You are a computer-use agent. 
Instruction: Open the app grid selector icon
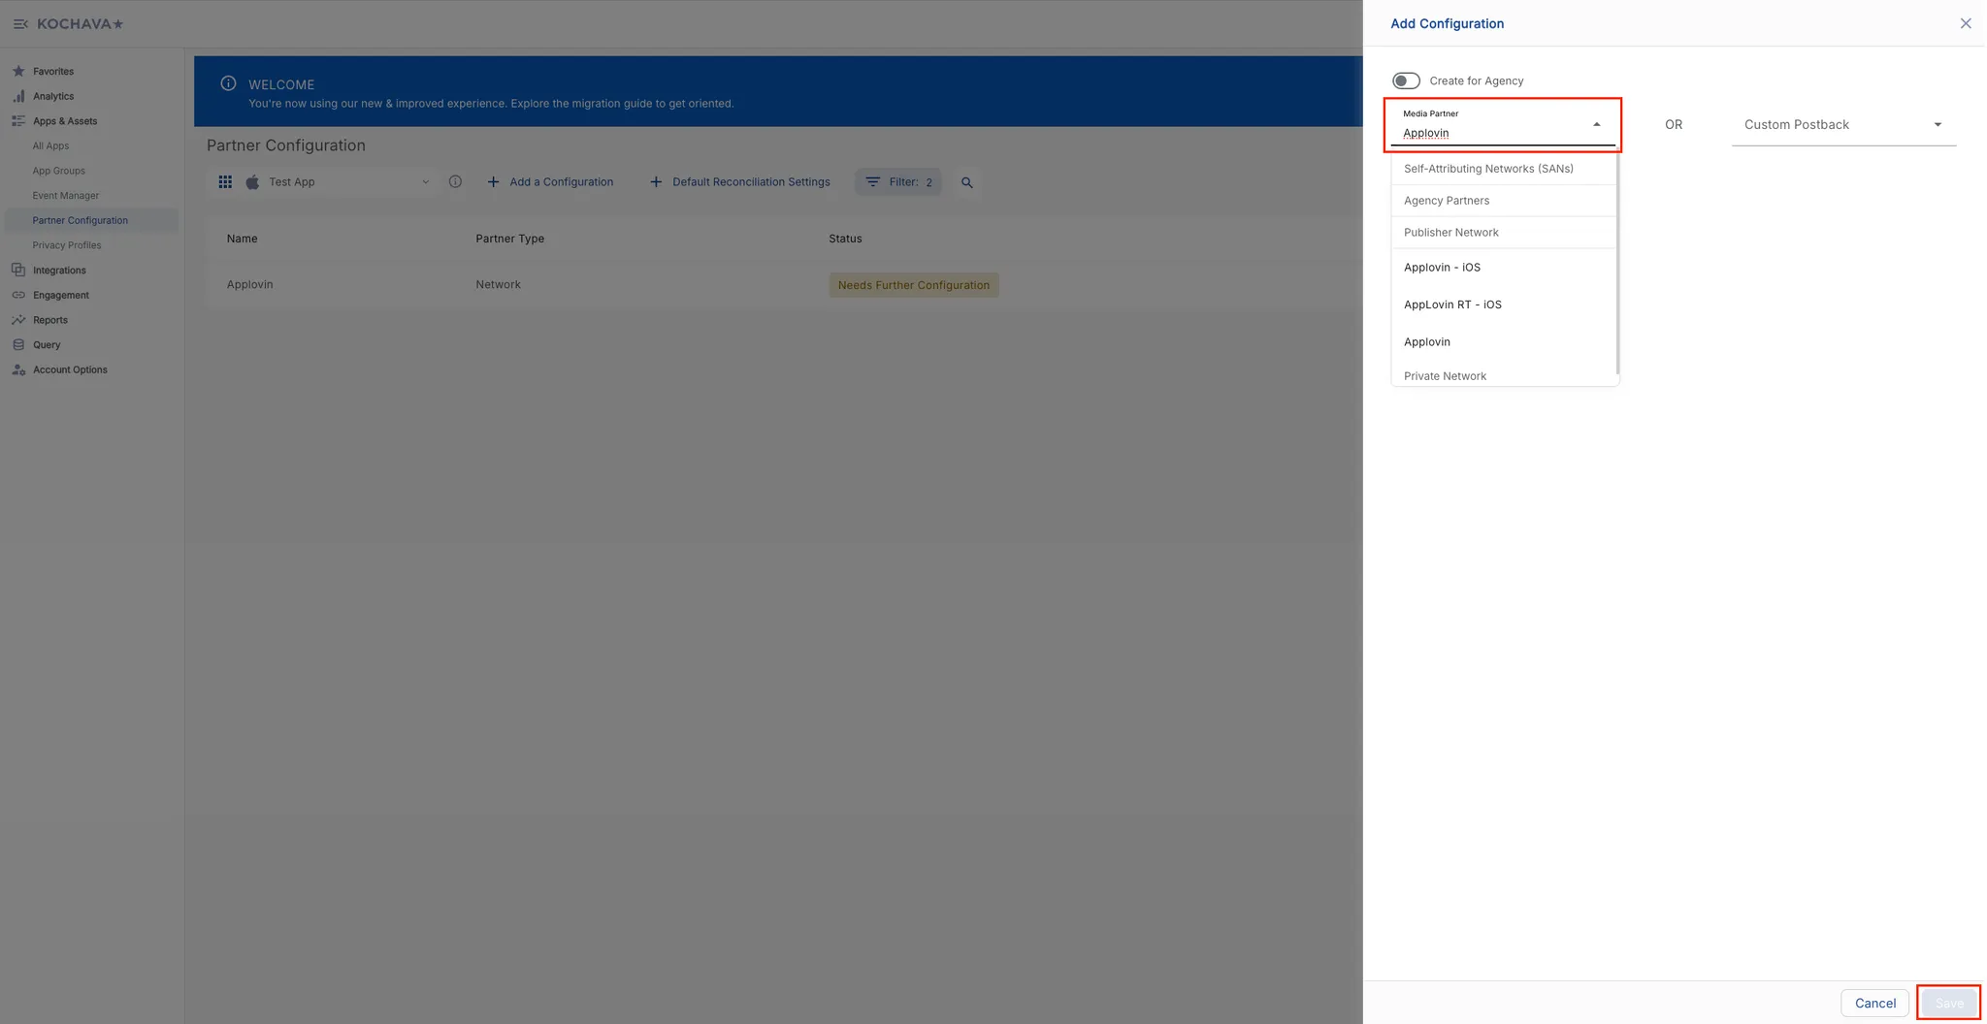225,182
